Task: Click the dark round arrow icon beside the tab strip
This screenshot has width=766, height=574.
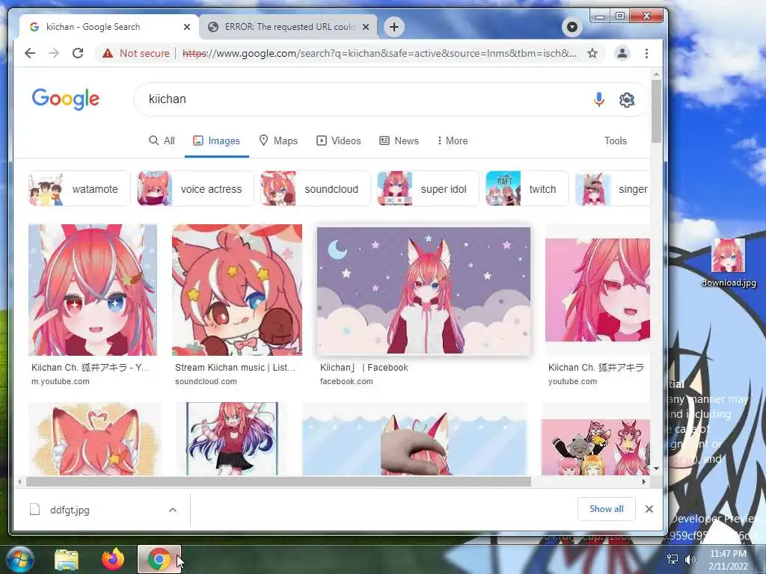Action: tap(572, 27)
